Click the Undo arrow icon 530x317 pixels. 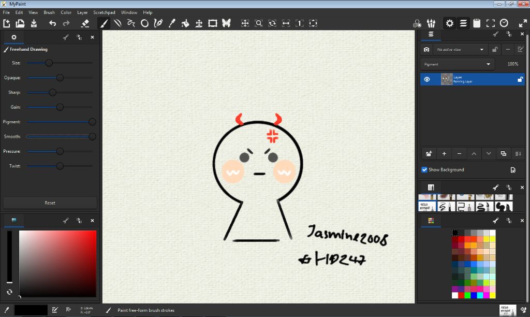coord(52,23)
